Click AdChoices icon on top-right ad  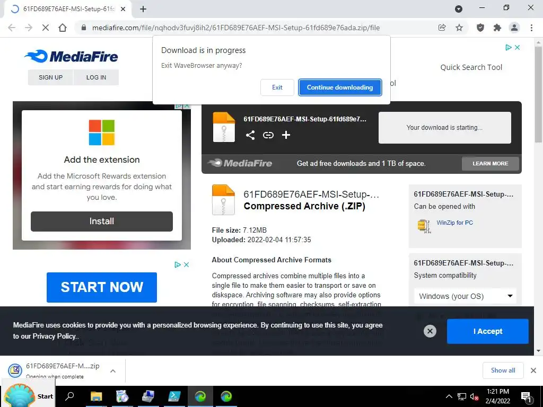tap(508, 47)
